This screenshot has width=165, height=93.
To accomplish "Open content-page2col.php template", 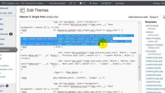I will click(x=155, y=89).
